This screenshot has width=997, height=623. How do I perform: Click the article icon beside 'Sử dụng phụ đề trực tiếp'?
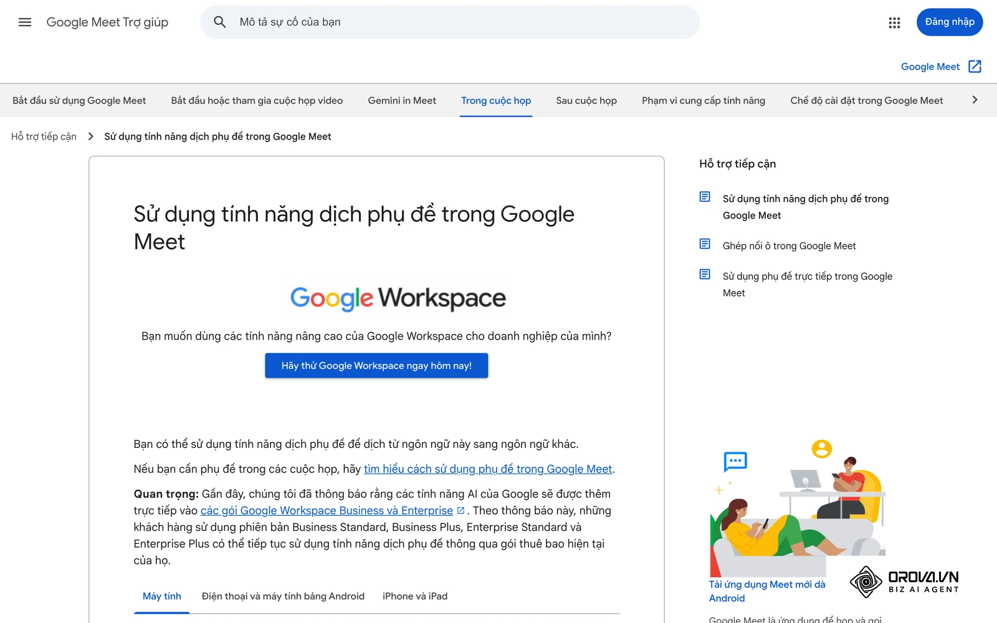[x=705, y=275]
